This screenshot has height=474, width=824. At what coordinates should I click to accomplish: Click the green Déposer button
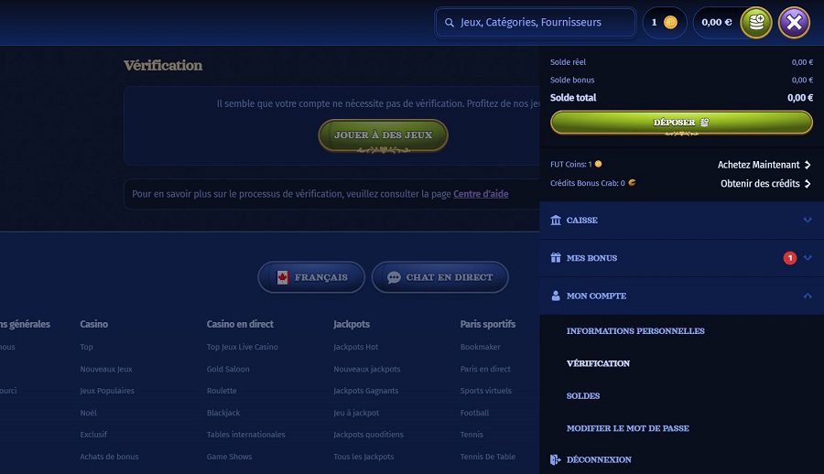pyautogui.click(x=681, y=123)
